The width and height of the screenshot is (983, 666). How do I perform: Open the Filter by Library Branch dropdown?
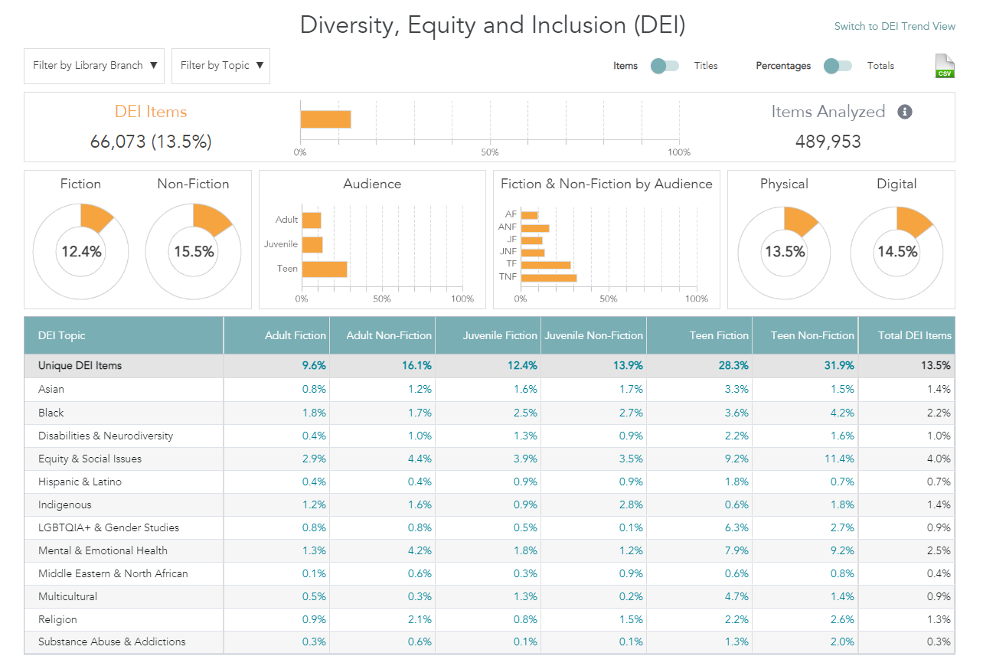pos(94,66)
